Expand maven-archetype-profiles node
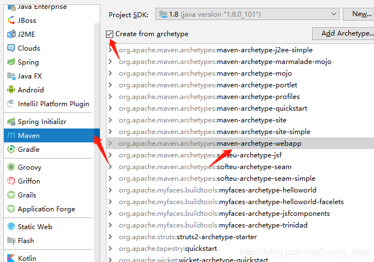The height and width of the screenshot is (262, 374). (x=110, y=97)
